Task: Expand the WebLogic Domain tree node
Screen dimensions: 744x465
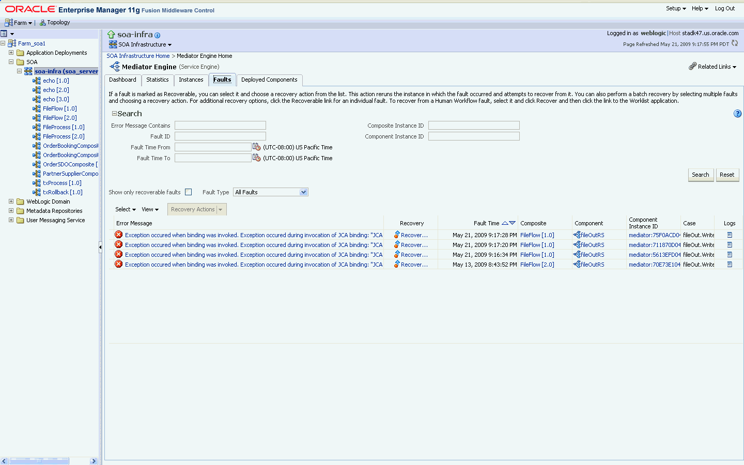Action: (x=11, y=202)
